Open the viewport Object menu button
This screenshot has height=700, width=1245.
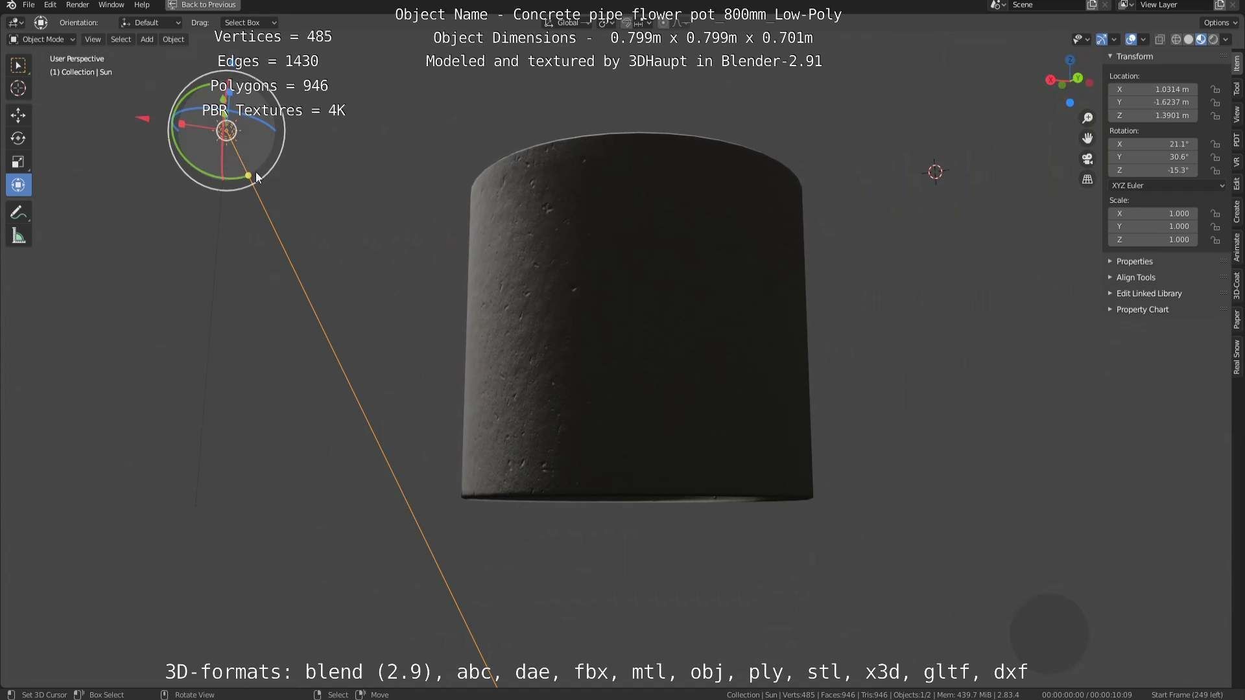173,40
